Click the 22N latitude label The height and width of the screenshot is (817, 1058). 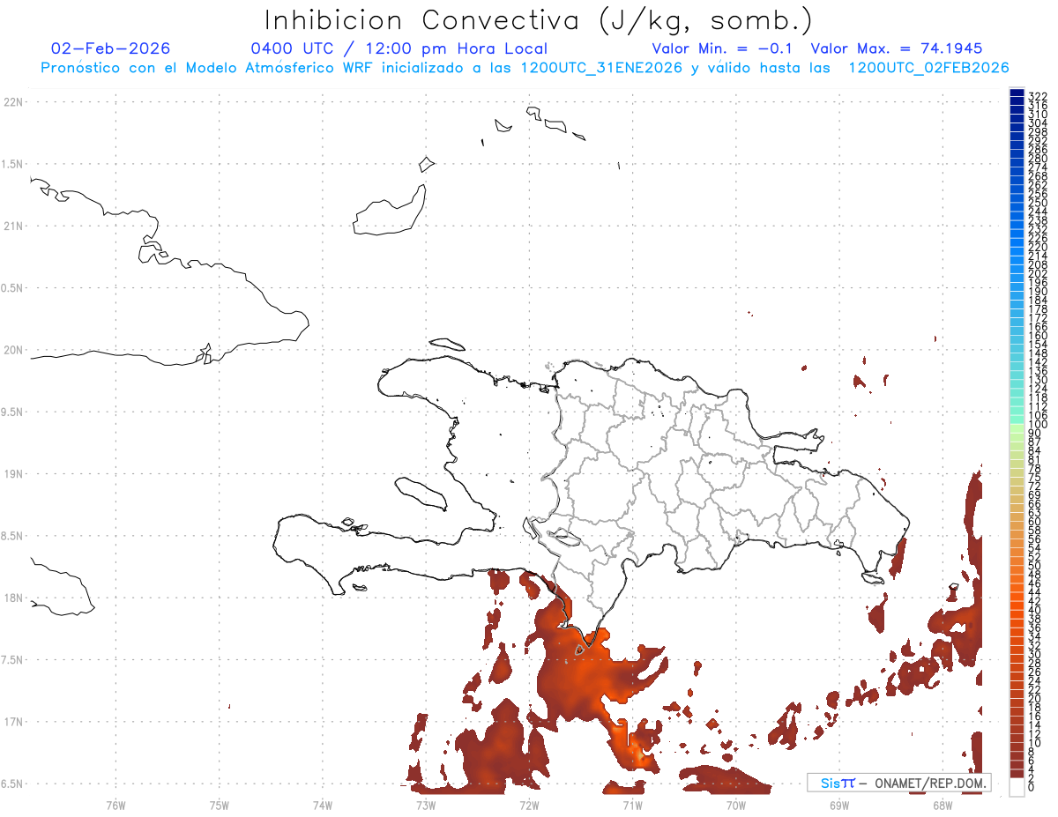click(13, 102)
